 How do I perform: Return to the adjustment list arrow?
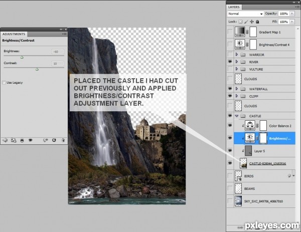click(5, 140)
